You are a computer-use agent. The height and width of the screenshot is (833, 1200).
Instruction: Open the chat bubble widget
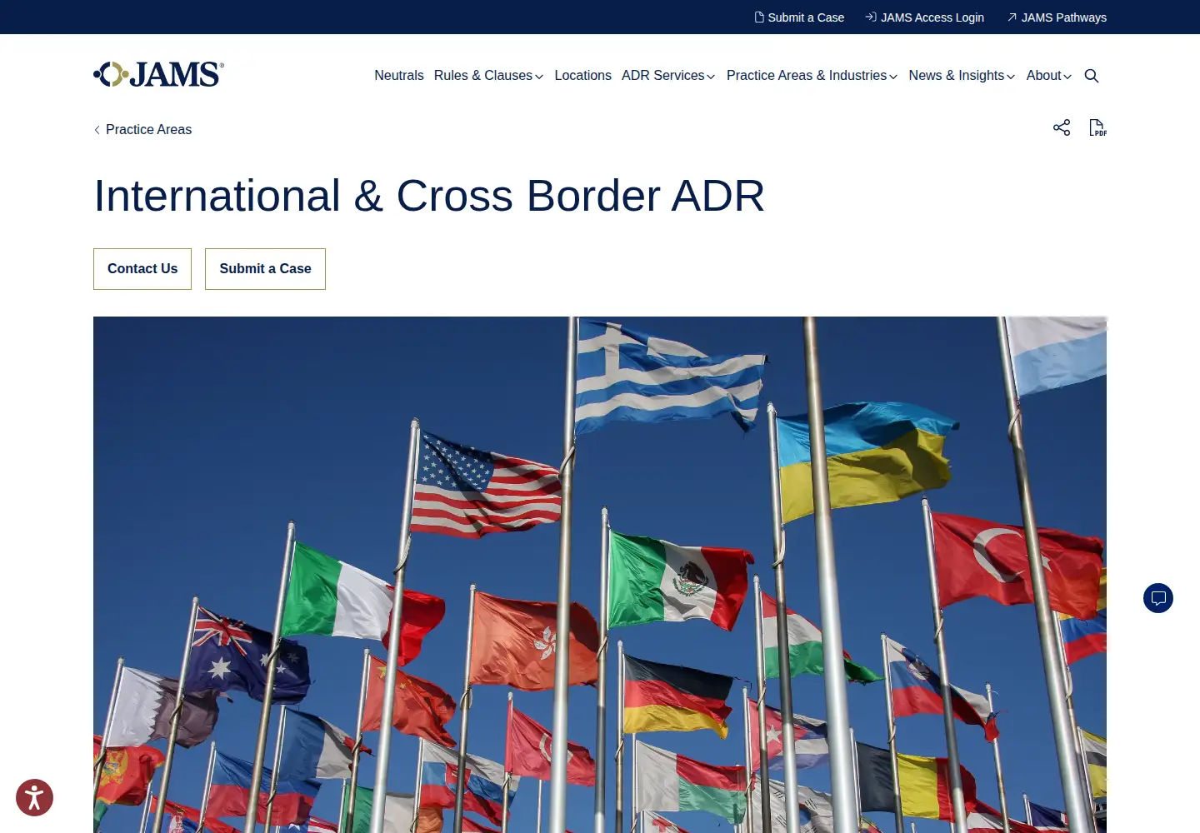(1158, 598)
